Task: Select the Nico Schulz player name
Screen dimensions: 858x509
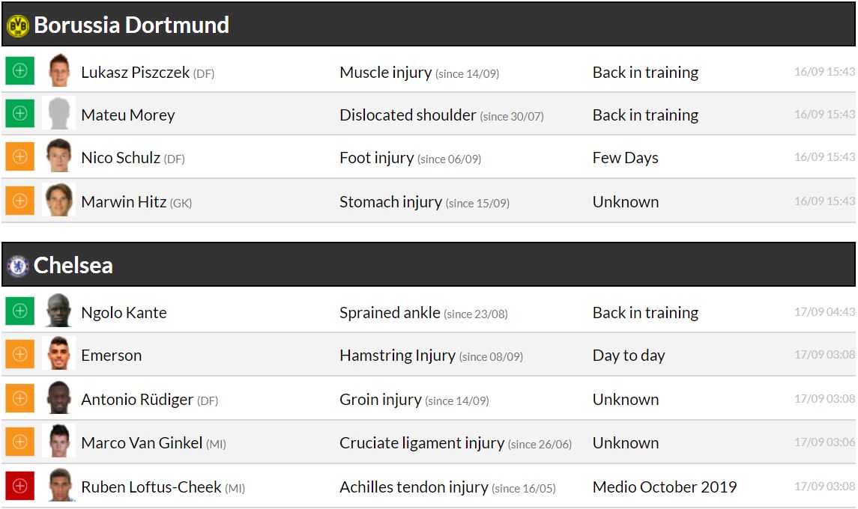Action: pos(121,158)
